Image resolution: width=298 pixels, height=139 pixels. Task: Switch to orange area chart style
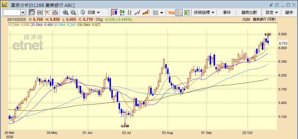pyautogui.click(x=145, y=13)
